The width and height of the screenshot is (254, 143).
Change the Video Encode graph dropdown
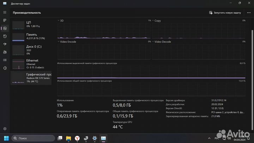click(x=59, y=42)
